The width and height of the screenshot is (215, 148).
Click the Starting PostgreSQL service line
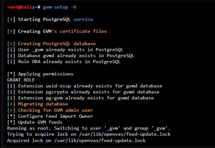[x=50, y=19]
